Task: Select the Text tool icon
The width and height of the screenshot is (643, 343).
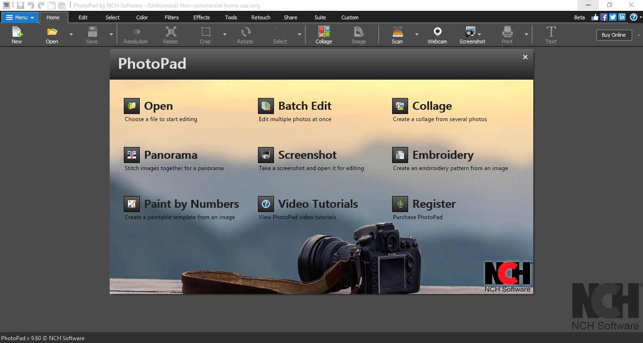Action: point(551,32)
